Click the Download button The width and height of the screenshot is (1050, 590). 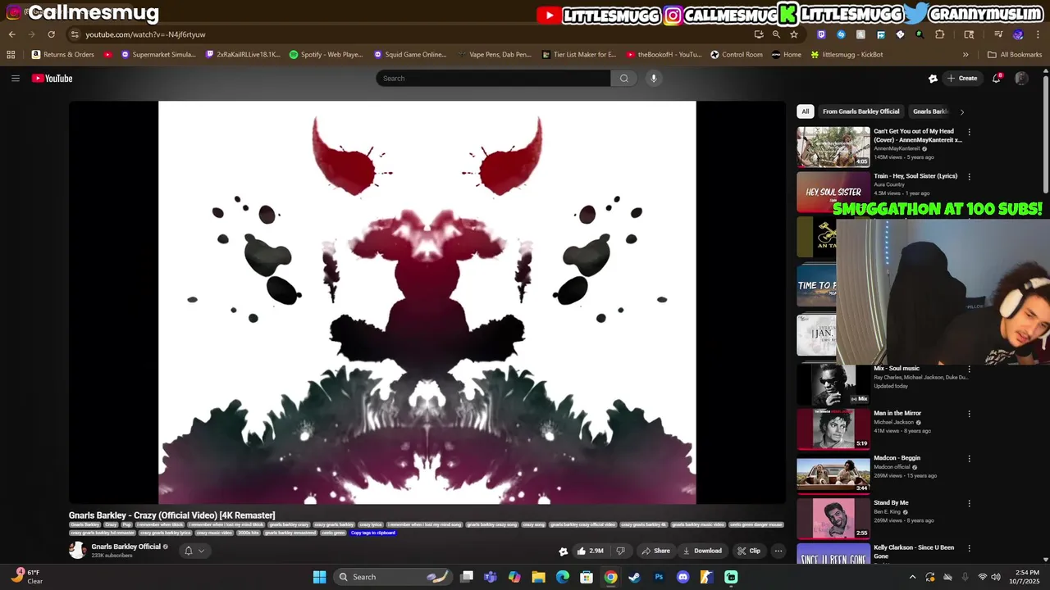point(702,551)
